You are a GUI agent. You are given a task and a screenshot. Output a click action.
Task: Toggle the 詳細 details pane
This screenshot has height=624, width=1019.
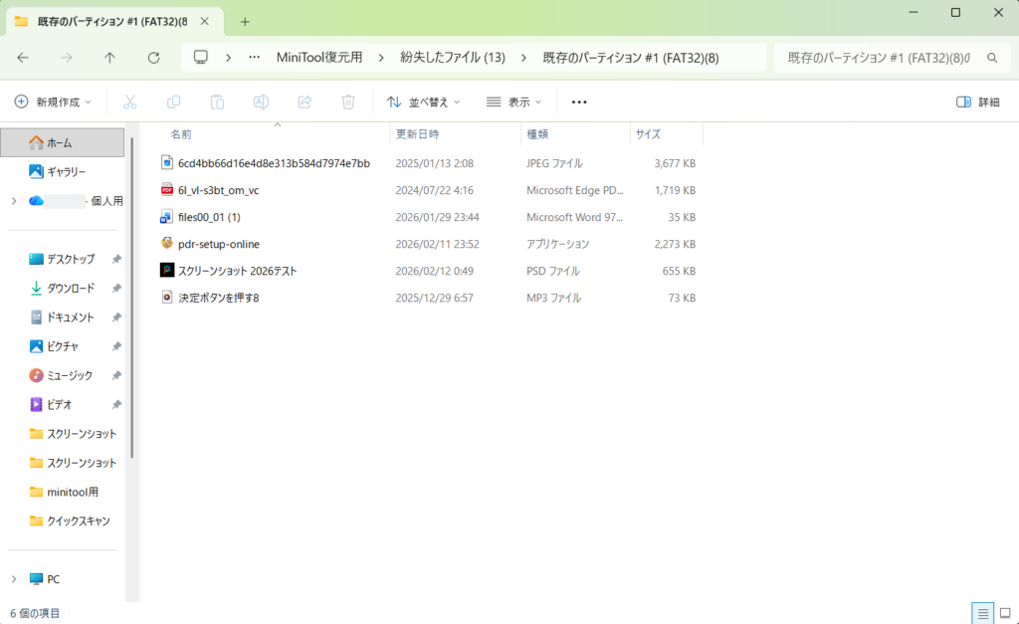pos(977,102)
